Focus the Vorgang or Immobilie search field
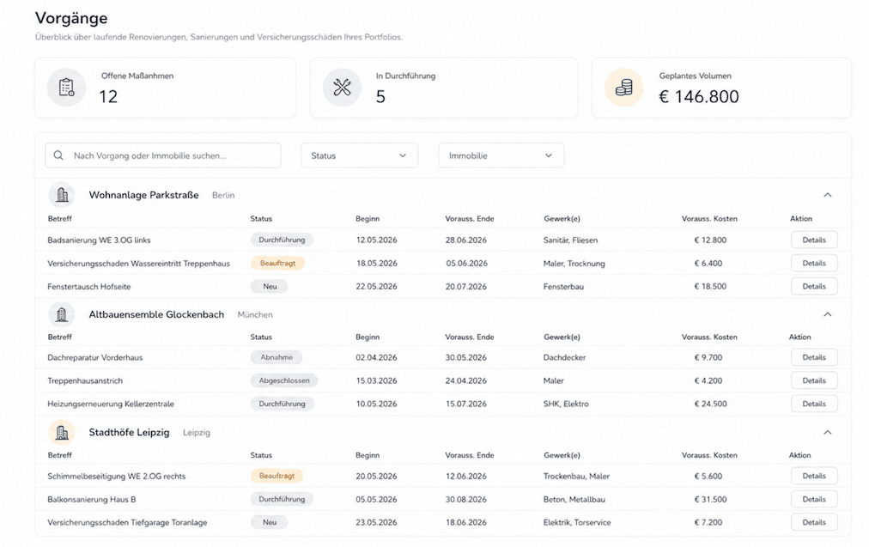 click(x=163, y=155)
